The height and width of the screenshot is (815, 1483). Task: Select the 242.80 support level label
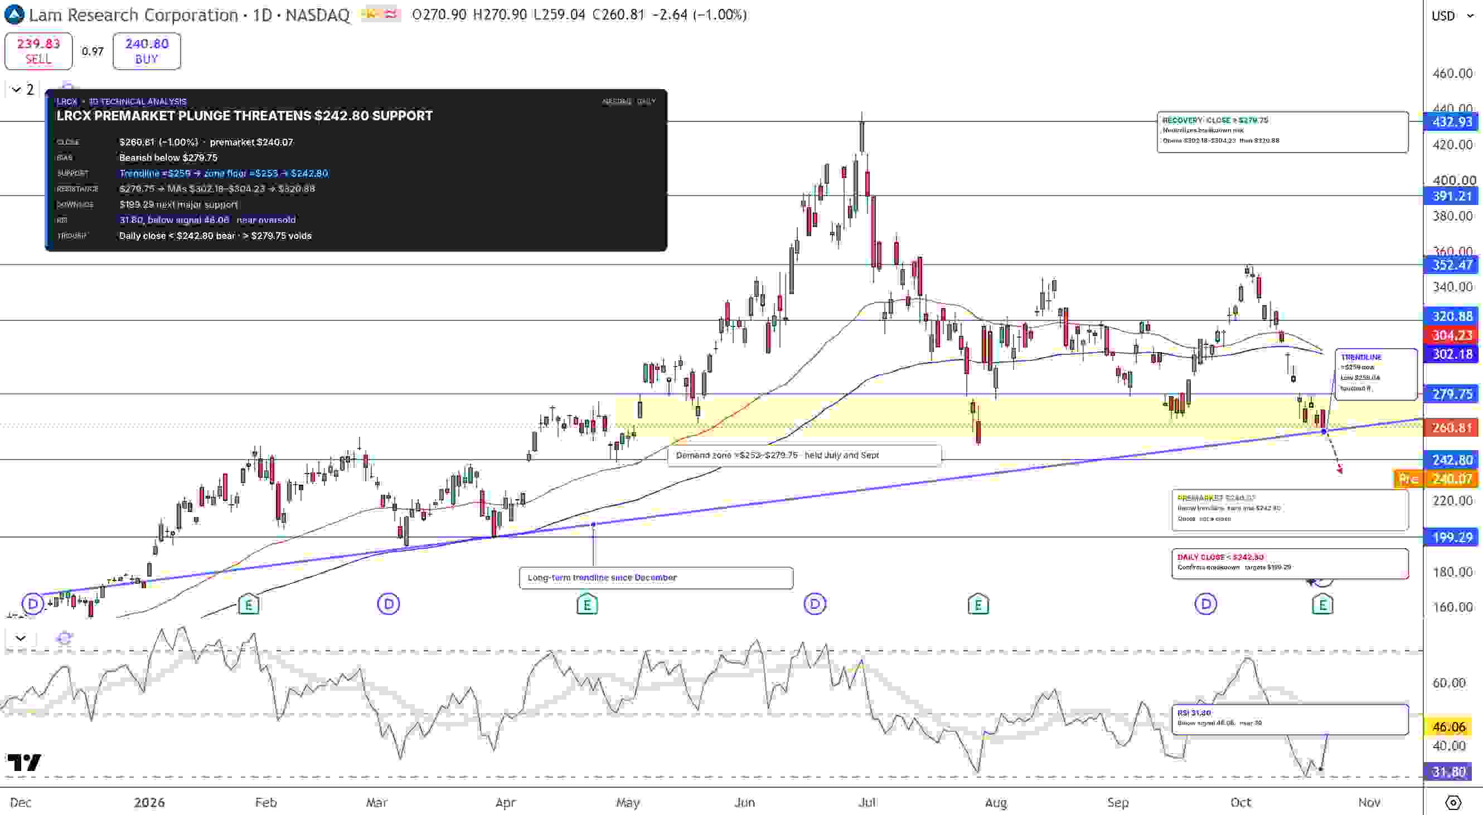point(1451,460)
